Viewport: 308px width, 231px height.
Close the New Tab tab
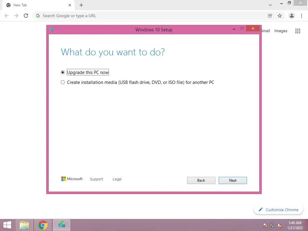coord(70,5)
